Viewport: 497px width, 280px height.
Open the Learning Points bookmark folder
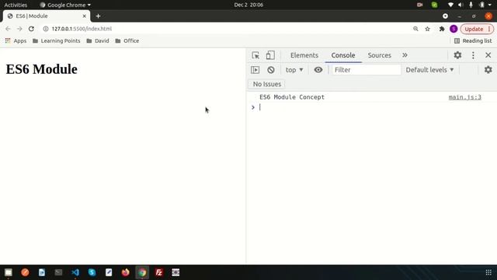57,41
